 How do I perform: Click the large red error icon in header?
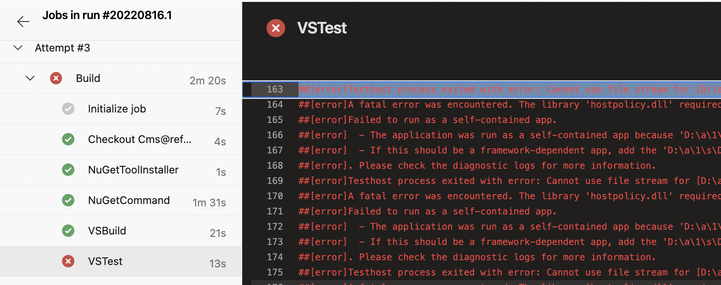coord(276,28)
